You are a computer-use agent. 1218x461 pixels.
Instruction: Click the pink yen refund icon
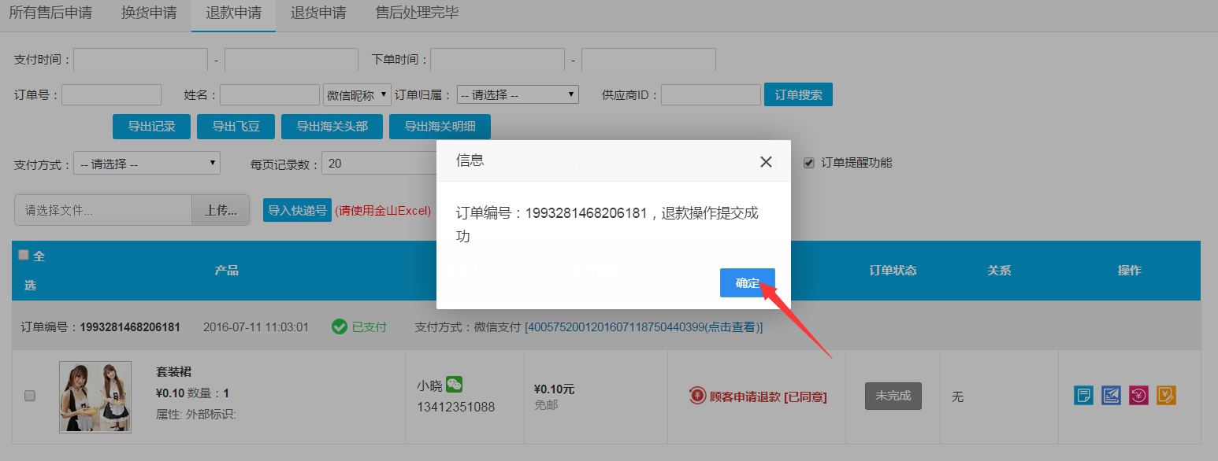pyautogui.click(x=1139, y=396)
